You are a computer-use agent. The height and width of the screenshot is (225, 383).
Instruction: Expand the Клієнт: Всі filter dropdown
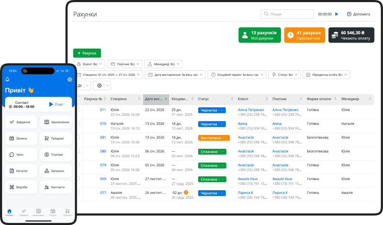pos(89,64)
